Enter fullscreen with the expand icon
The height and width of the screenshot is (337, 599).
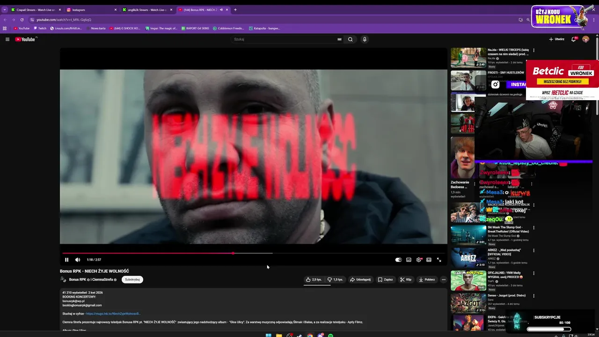(x=439, y=260)
